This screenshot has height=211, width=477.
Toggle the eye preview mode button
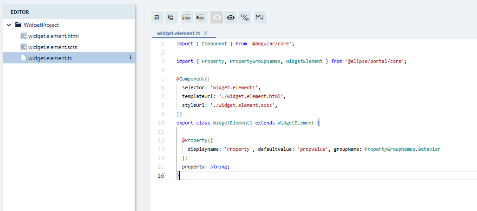tap(230, 18)
